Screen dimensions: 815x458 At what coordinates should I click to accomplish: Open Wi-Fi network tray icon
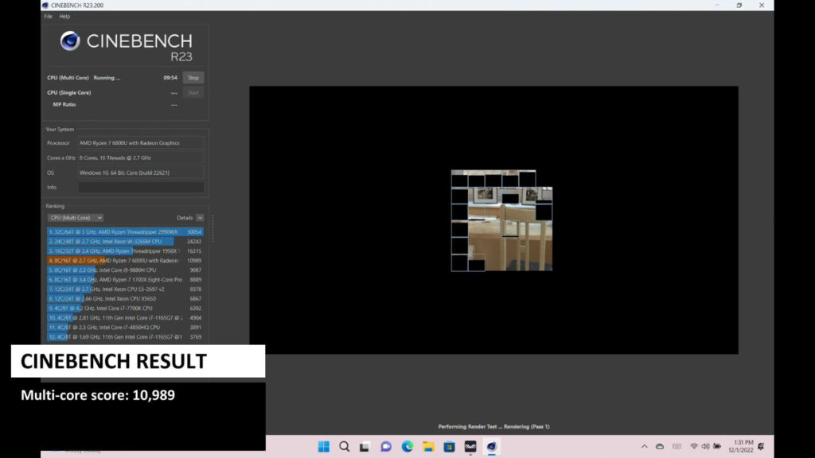(694, 447)
